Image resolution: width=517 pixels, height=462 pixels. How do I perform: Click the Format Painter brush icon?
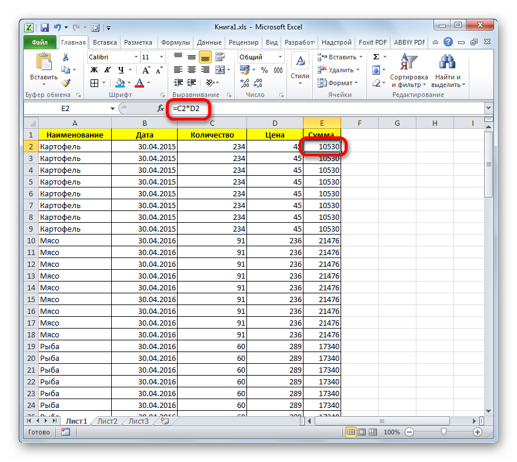point(66,83)
